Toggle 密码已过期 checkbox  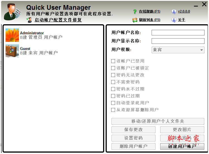coord(113,96)
